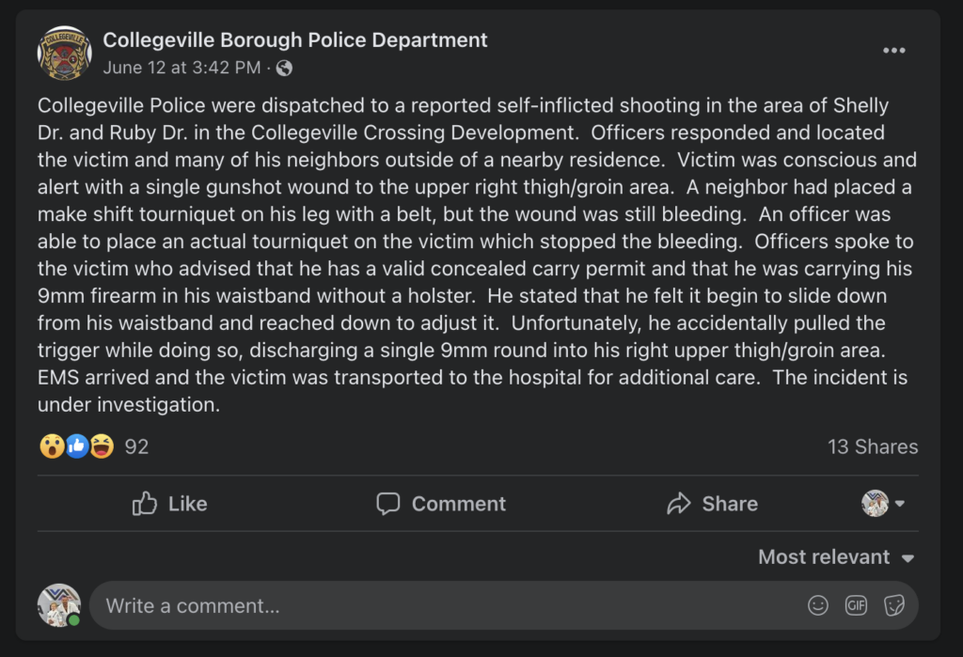Viewport: 963px width, 657px height.
Task: Expand the Most relevant comment sorting dropdown
Action: pos(836,557)
